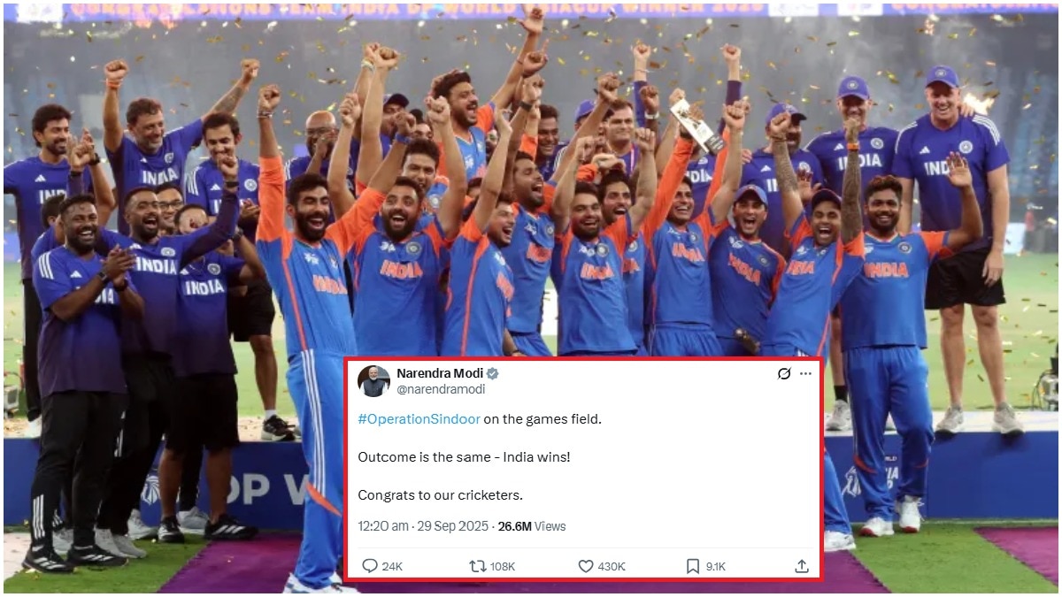Screen dimensions: 1062x597
Task: Click the Grok slashed-circle icon
Action: pos(783,373)
